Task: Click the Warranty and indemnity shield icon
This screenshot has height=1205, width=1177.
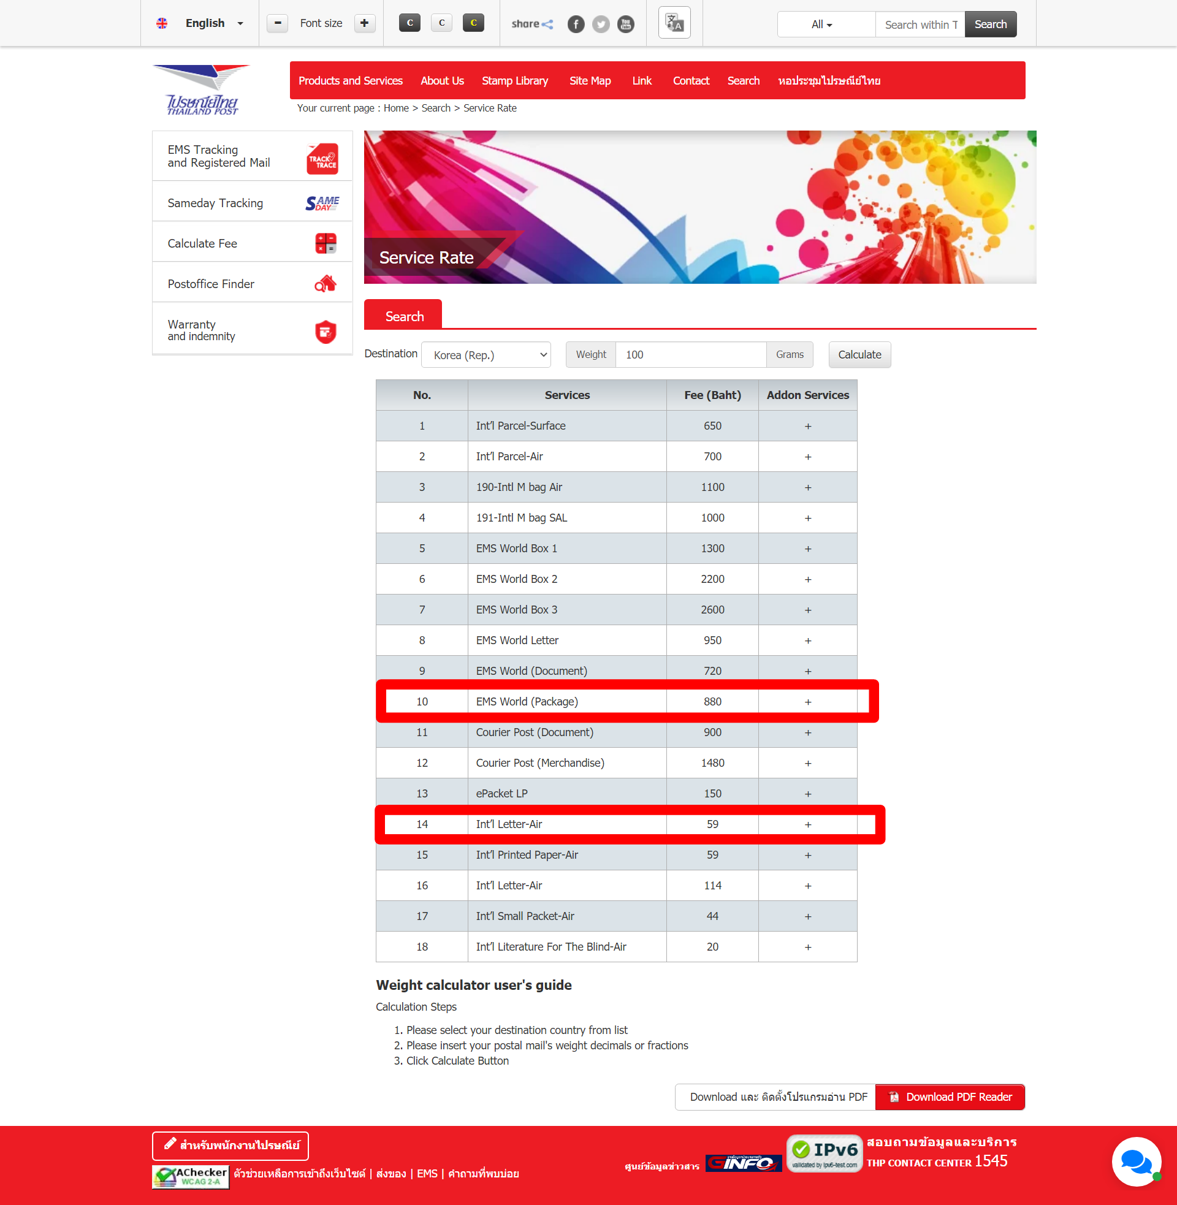Action: pos(325,331)
